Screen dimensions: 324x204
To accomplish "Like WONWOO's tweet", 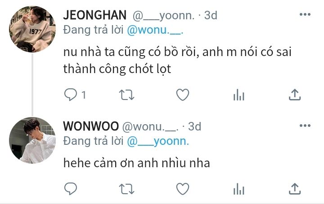I will (183, 189).
